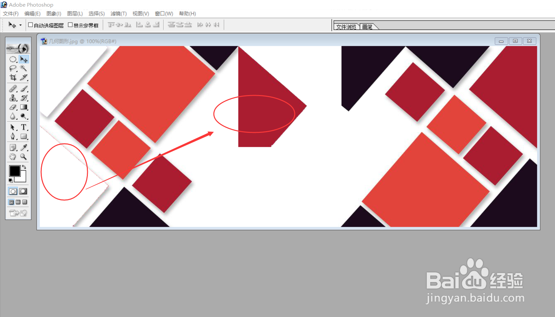Viewport: 555px width, 317px height.
Task: Click the distribute bottom edges icon
Action: 188,25
